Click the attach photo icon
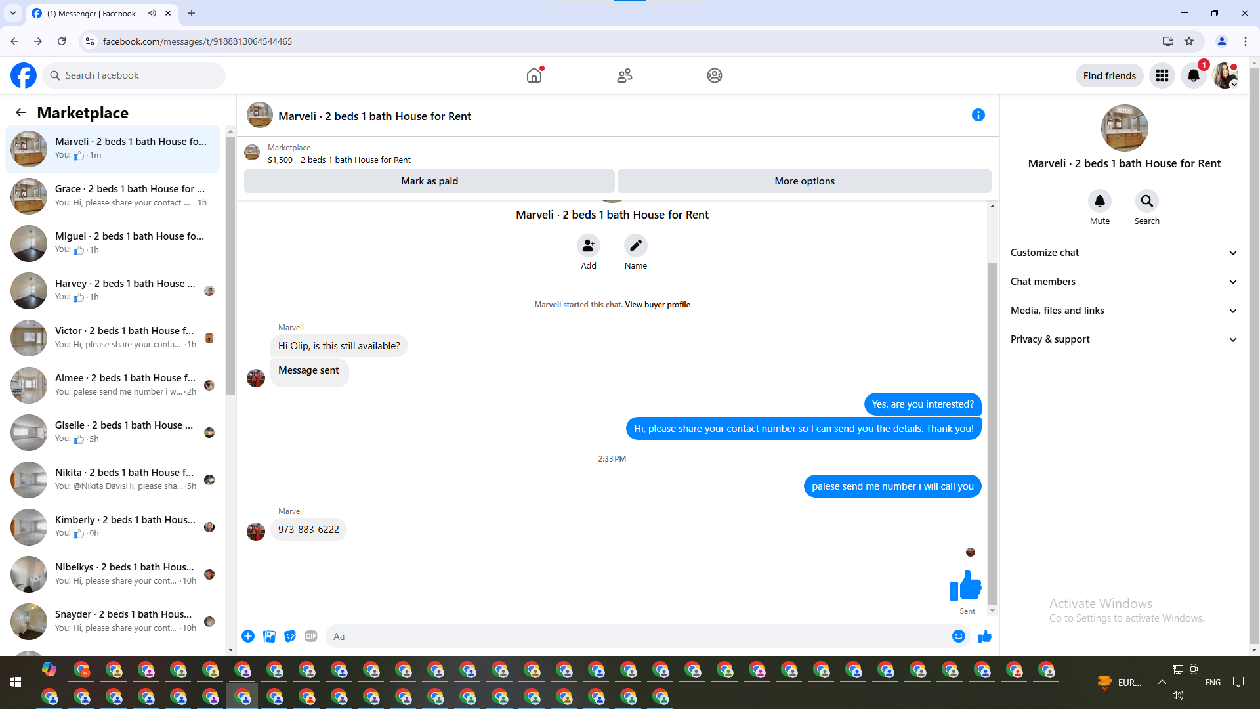1260x709 pixels. pyautogui.click(x=269, y=636)
